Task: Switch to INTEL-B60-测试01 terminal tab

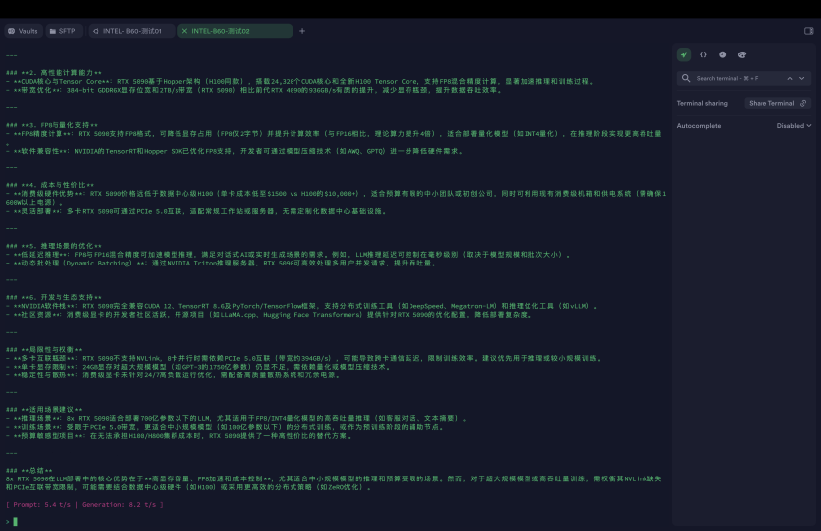Action: [x=132, y=31]
